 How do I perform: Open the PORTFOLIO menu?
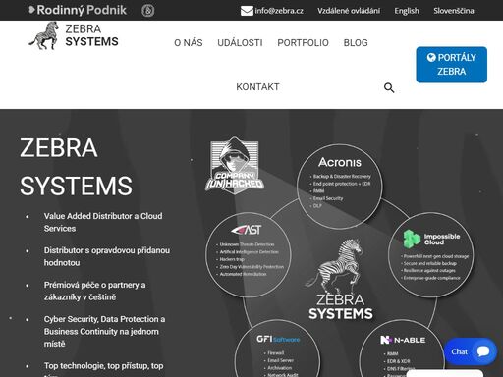(303, 43)
